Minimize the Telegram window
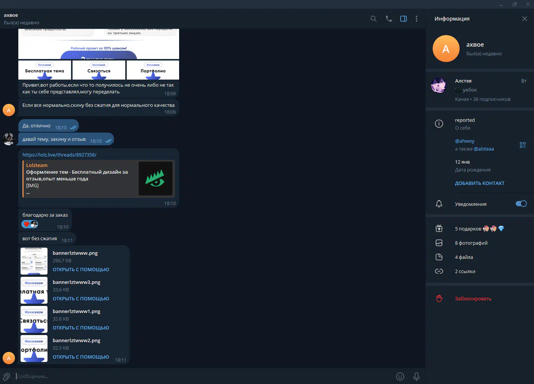 501,4
